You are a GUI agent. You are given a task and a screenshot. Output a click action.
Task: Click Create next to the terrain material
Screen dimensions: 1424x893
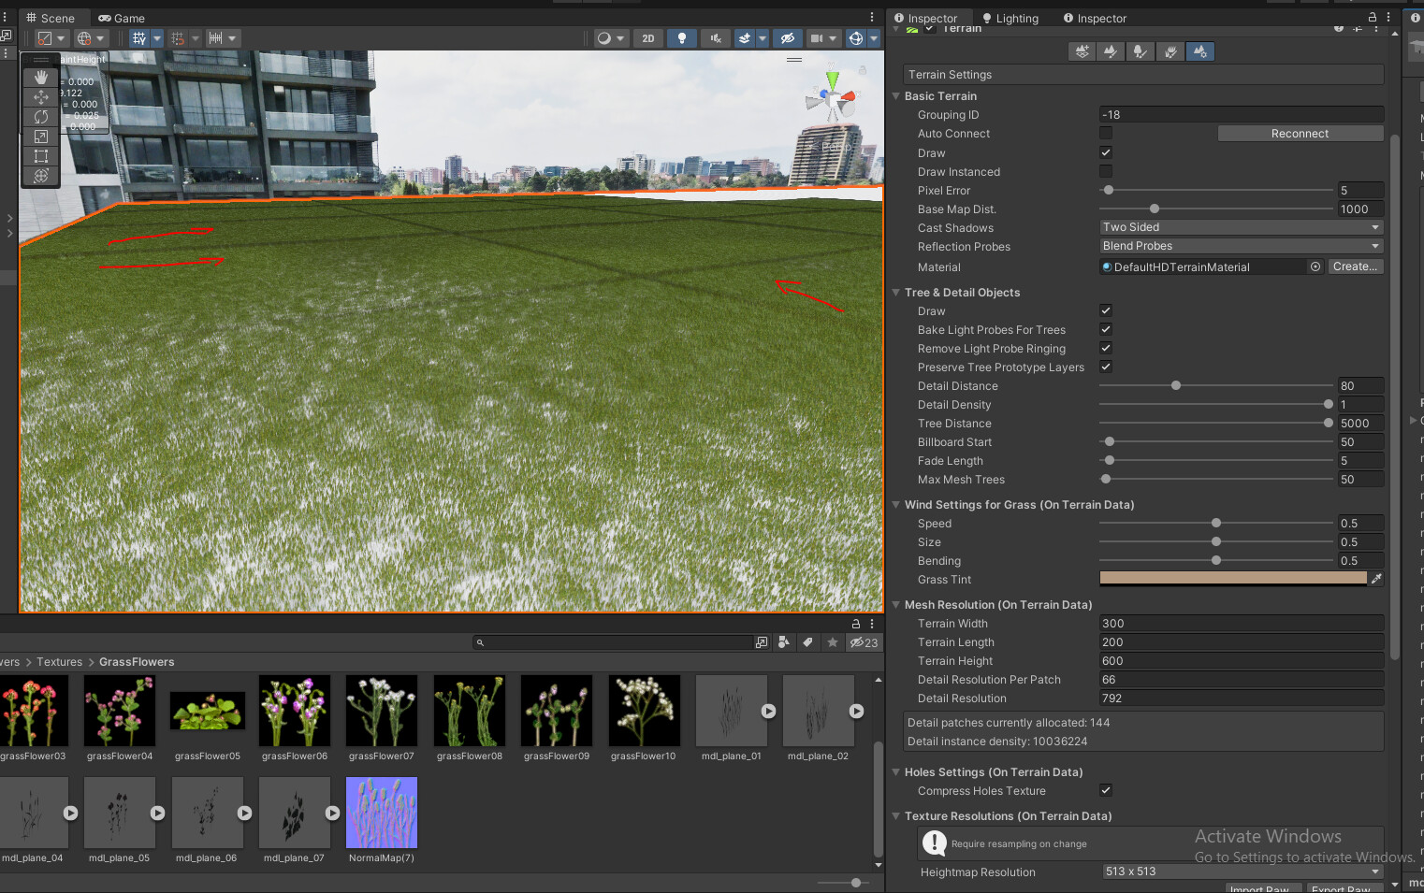tap(1355, 266)
